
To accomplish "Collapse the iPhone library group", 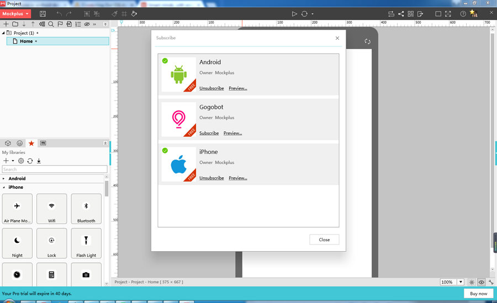I will point(3,187).
